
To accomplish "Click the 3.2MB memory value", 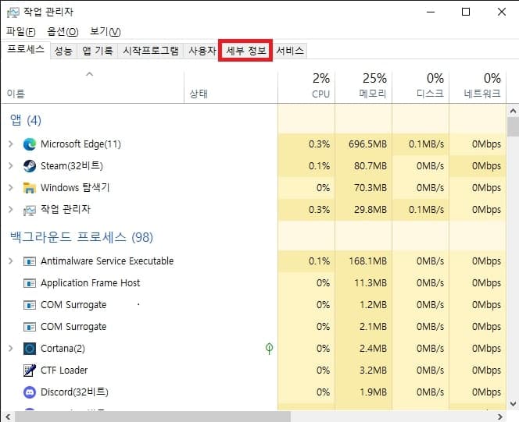I will click(x=373, y=371).
